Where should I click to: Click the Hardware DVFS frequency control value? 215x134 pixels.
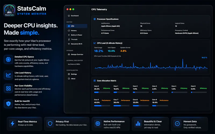[x=187, y=33]
